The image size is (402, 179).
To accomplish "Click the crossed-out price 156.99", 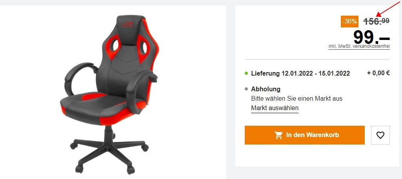I will 377,21.
